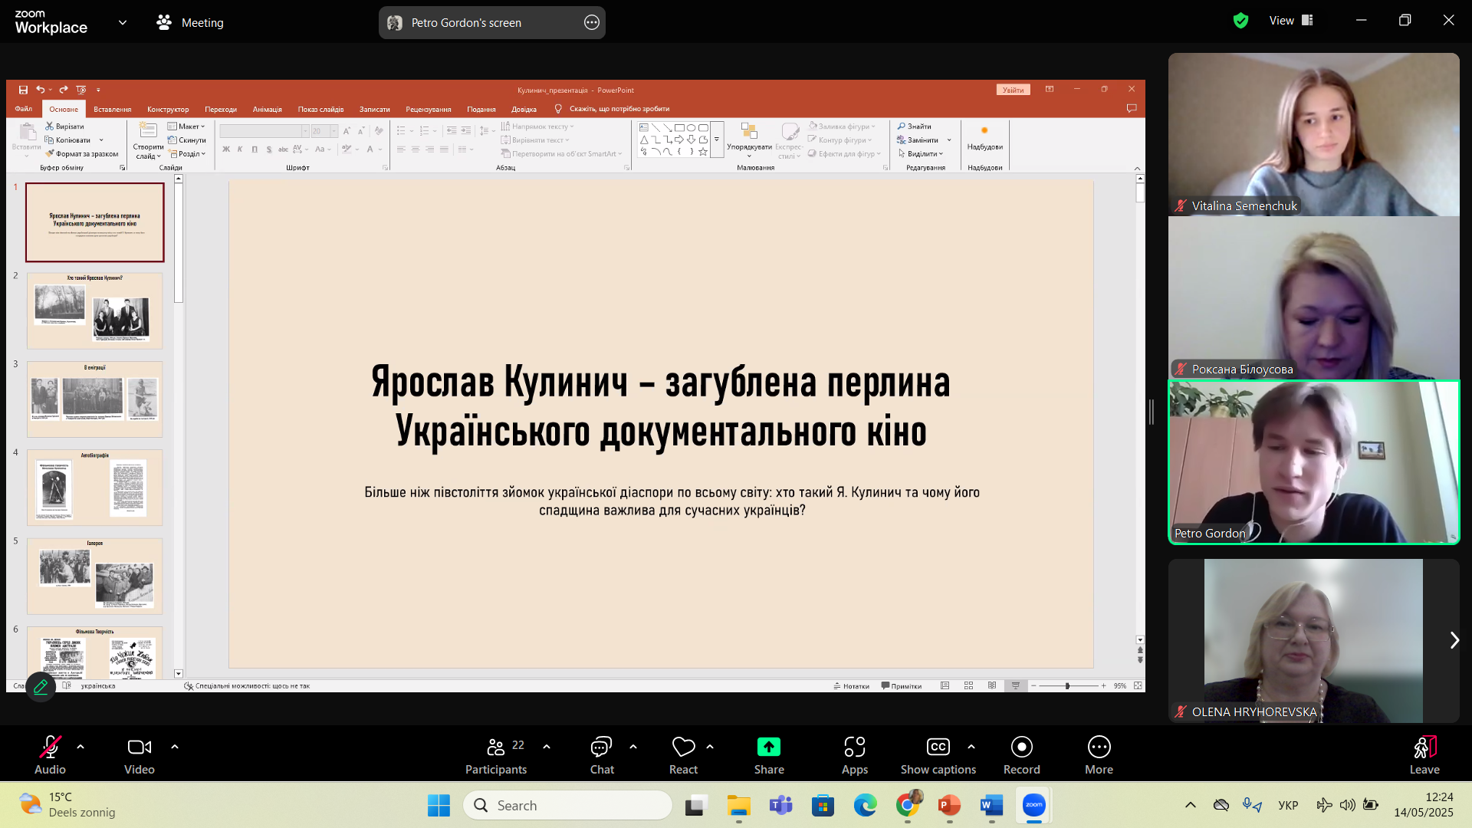1472x828 pixels.
Task: Leave the meeting
Action: [x=1424, y=755]
